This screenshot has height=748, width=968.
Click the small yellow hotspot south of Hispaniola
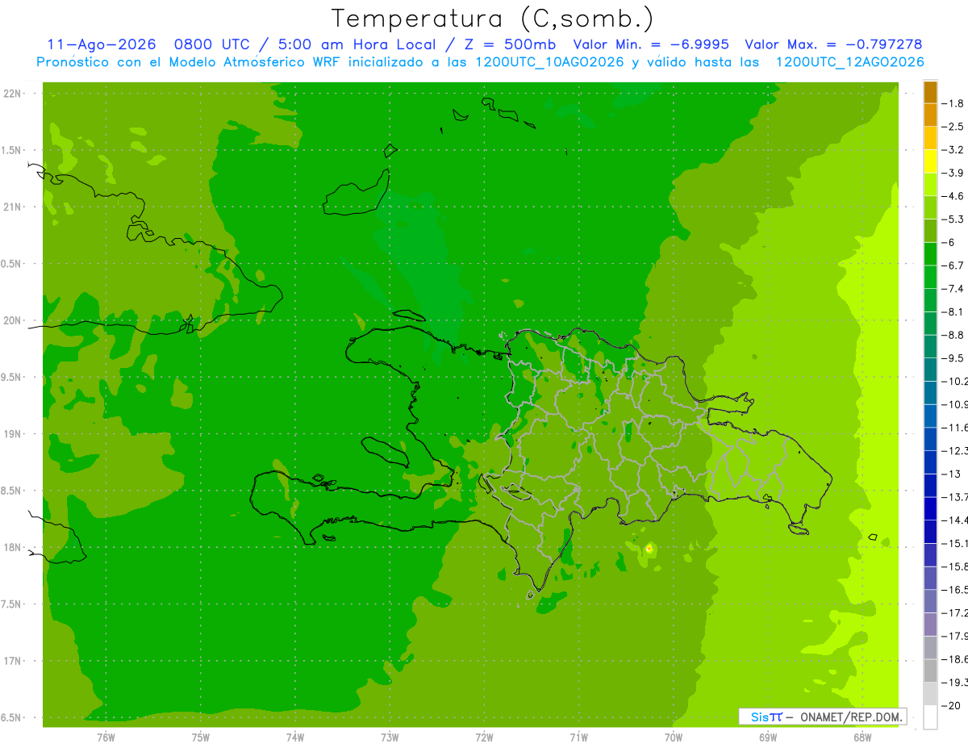click(649, 549)
